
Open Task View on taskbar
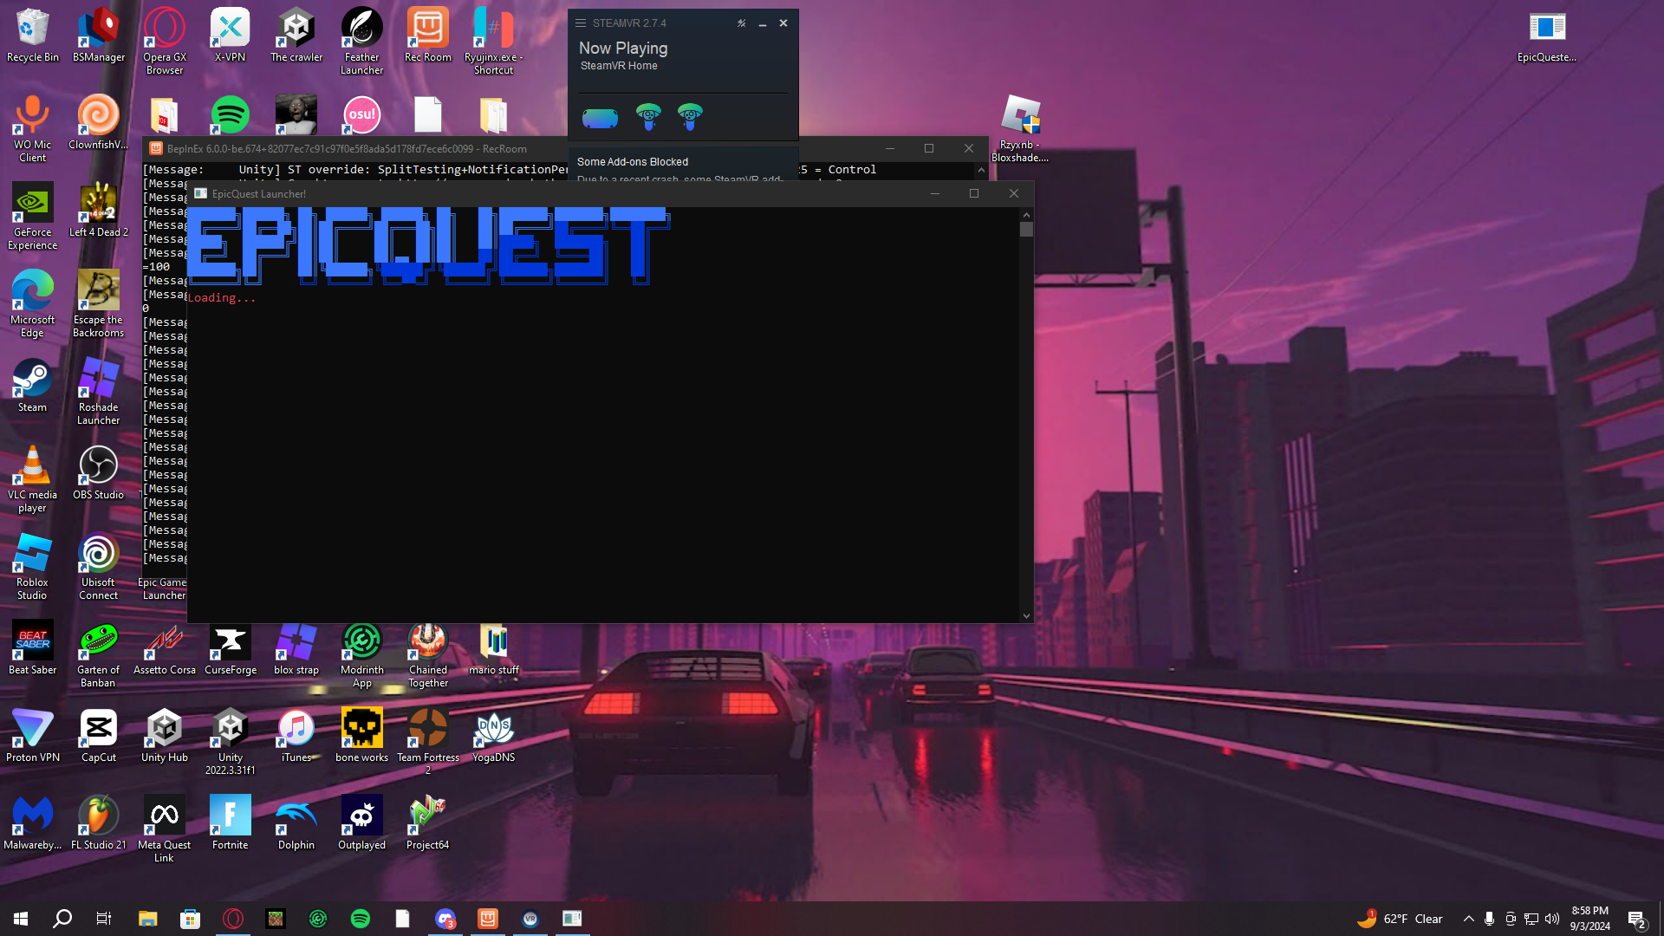[104, 919]
